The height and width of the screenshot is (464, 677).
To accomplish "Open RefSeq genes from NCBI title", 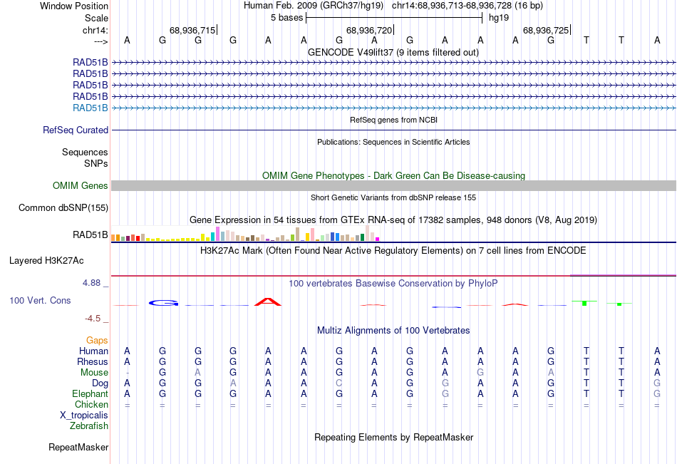I will pos(393,120).
